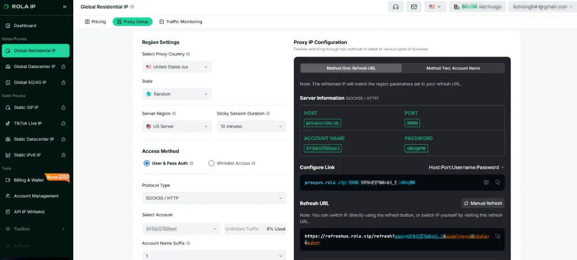Screen dimensions: 577x260
Task: Click info icon beside Account Name Suffix
Action: coord(188,243)
